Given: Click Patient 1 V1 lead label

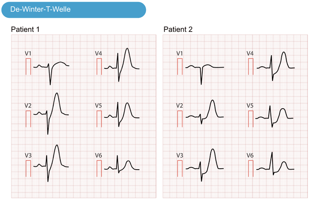Looking at the screenshot, I should pyautogui.click(x=28, y=53).
